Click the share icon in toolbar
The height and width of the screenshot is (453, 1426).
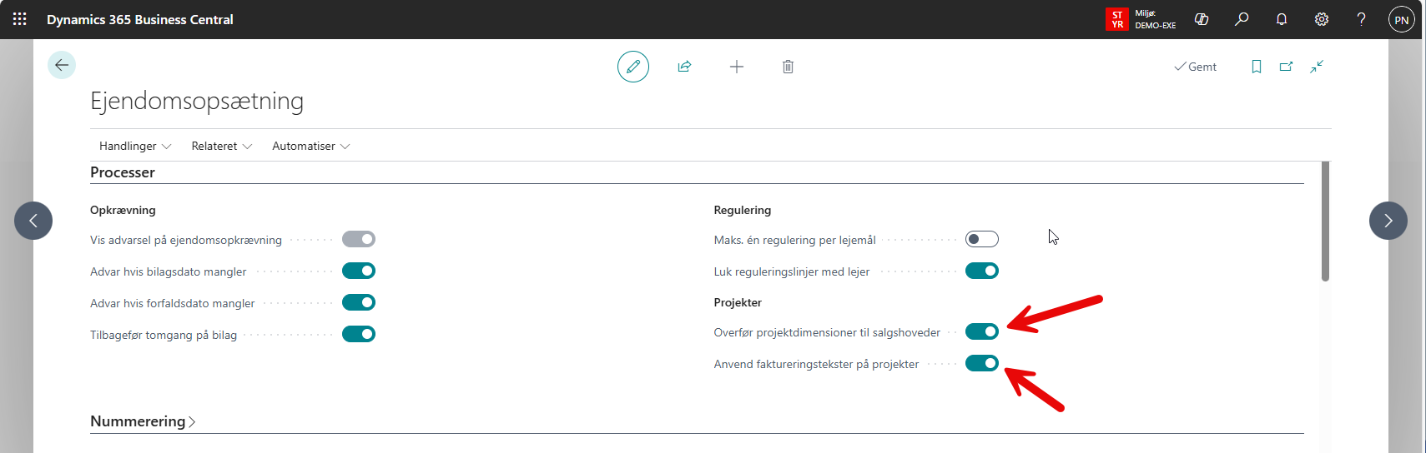point(684,67)
